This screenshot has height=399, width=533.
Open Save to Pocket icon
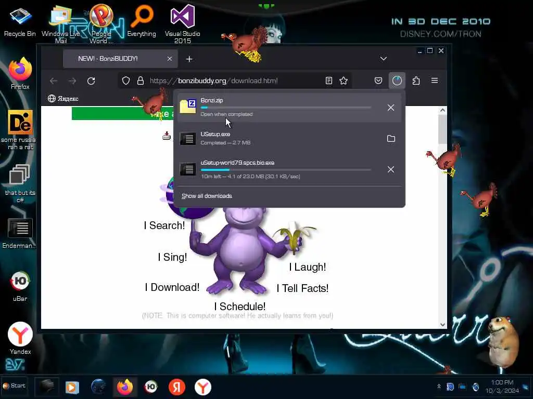tap(378, 81)
